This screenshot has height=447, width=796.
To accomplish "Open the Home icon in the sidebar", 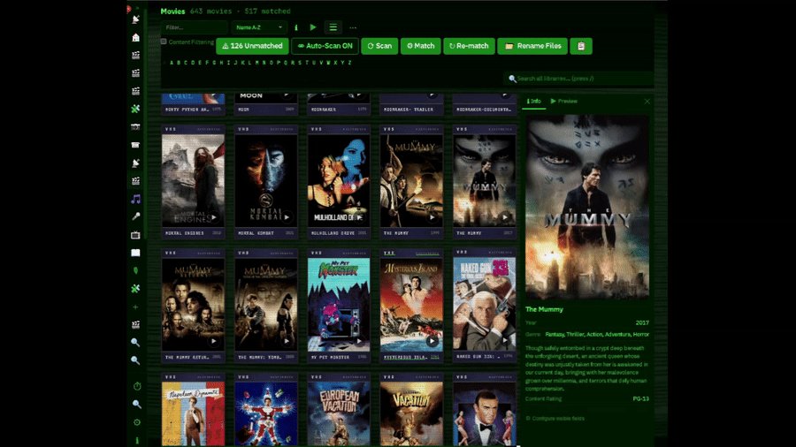I will click(x=135, y=37).
